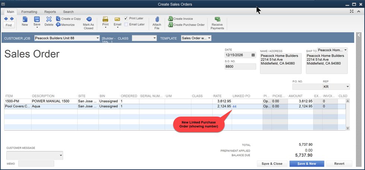Delete the sales order via Delete icon
The width and height of the screenshot is (365, 170).
click(49, 19)
